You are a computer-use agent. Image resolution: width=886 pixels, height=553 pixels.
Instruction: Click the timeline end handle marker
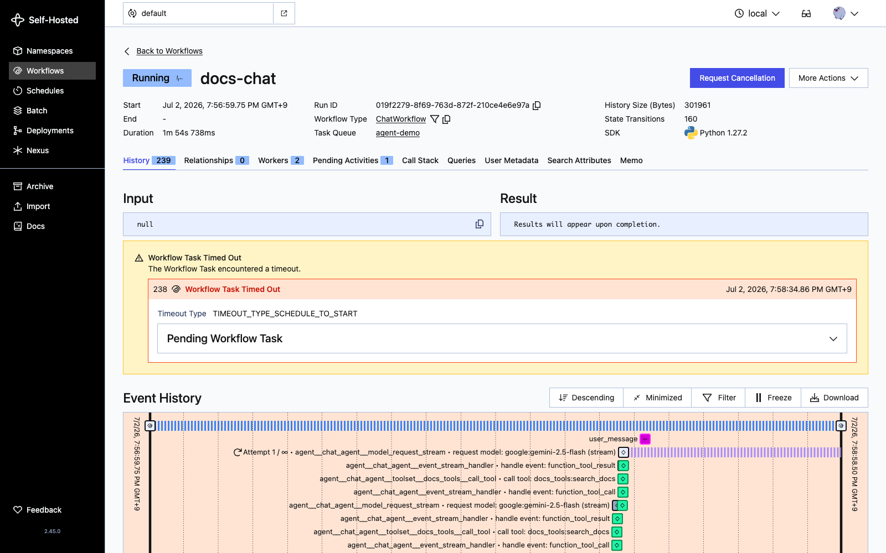click(841, 426)
